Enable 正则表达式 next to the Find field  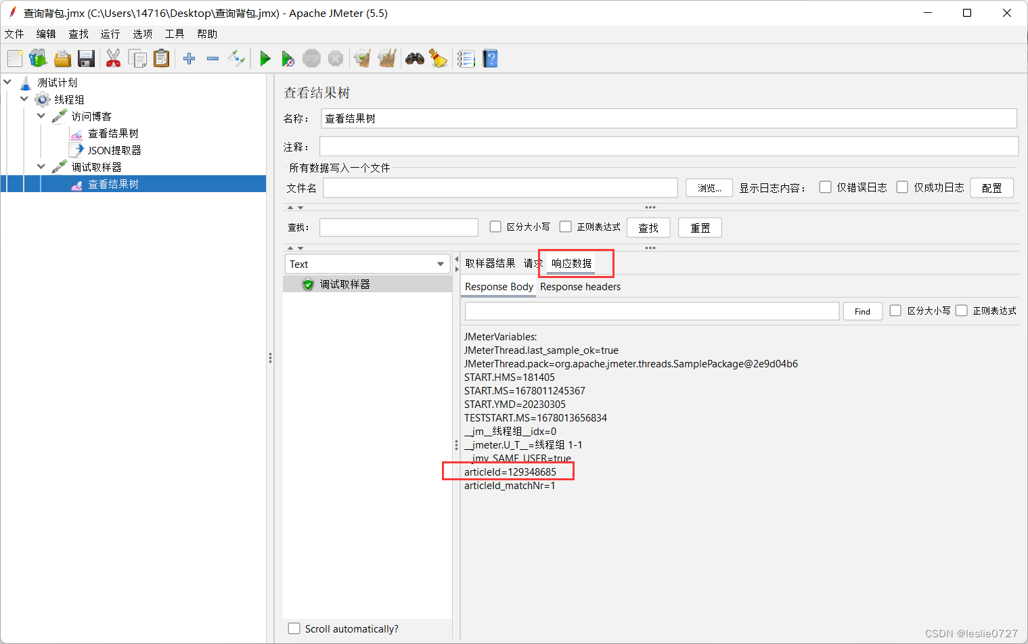(x=962, y=310)
